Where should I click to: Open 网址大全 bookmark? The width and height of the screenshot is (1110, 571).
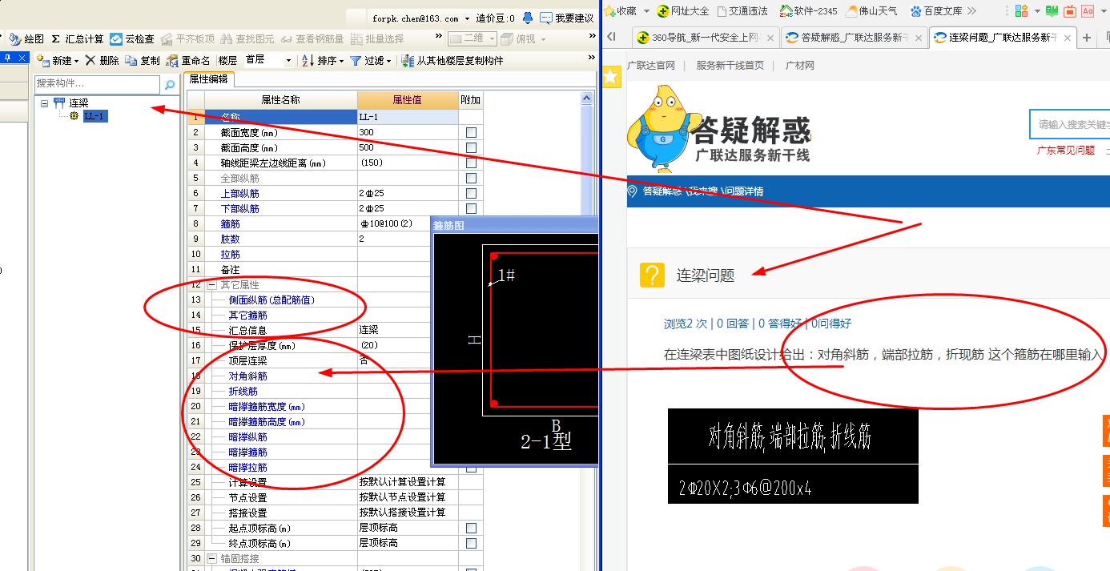coord(683,11)
